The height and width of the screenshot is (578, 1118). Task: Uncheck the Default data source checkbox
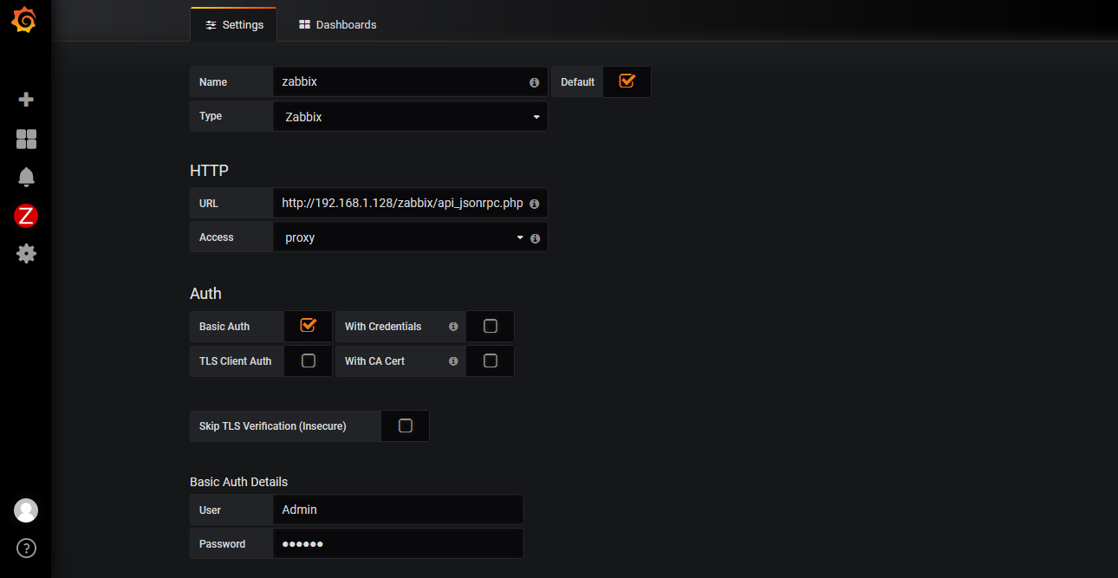pyautogui.click(x=627, y=81)
